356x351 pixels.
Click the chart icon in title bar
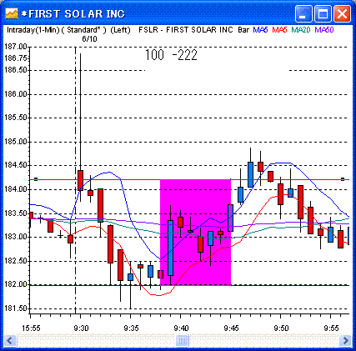12,13
